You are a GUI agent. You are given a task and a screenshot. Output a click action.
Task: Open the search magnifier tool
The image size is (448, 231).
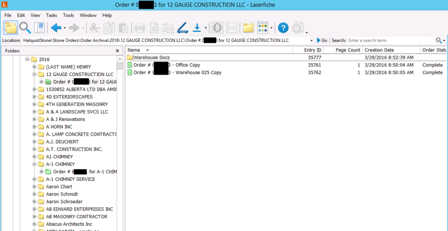(25, 28)
